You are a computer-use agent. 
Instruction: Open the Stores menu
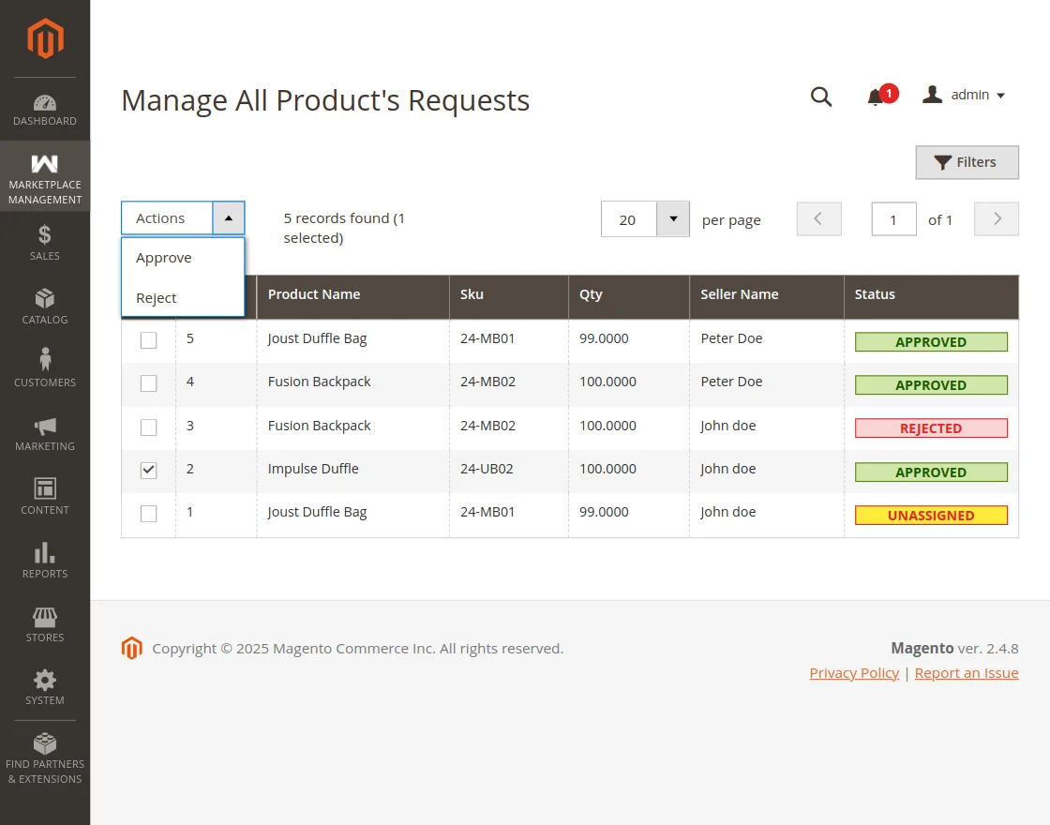(x=45, y=623)
